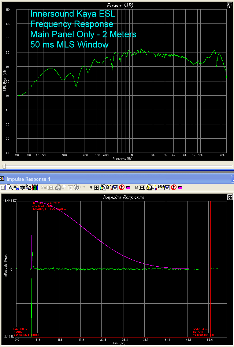Click the 'Power (dB)' graph title

pos(120,6)
